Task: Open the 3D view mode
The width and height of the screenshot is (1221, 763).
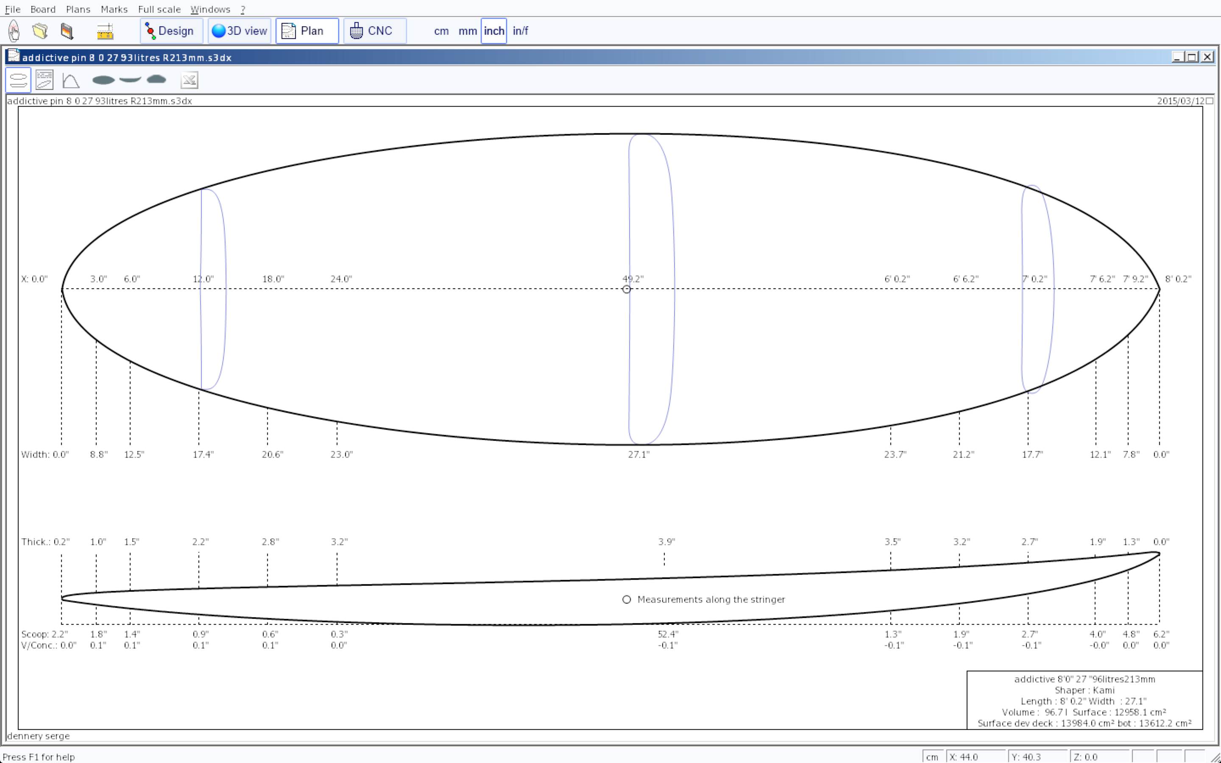Action: pyautogui.click(x=240, y=31)
